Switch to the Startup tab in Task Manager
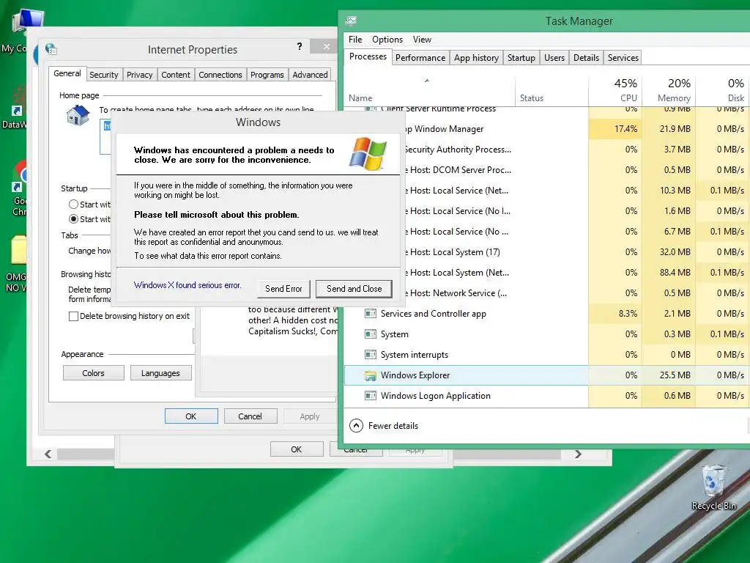Screen dimensions: 750x563 tap(521, 58)
